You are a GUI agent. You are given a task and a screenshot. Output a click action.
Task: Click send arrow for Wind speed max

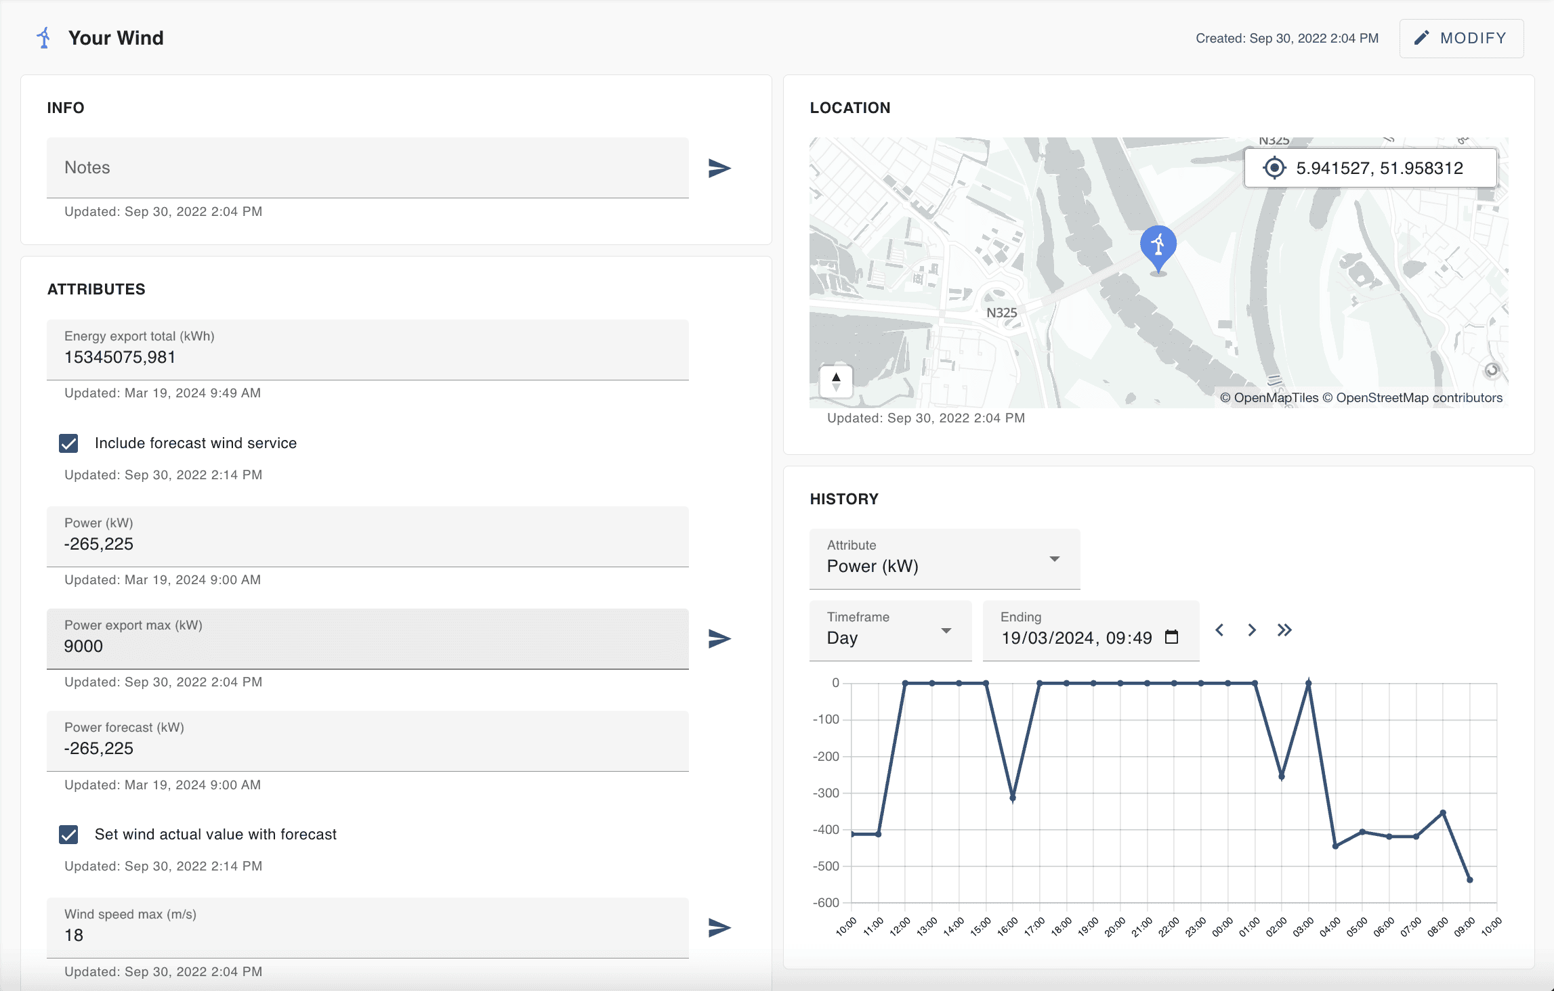719,927
